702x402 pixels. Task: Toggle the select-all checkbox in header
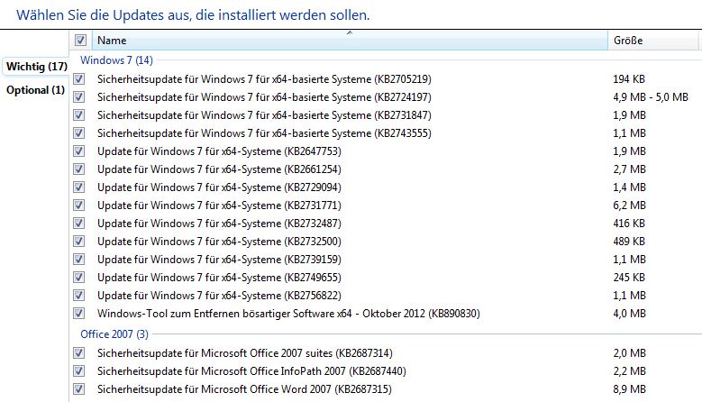point(81,41)
